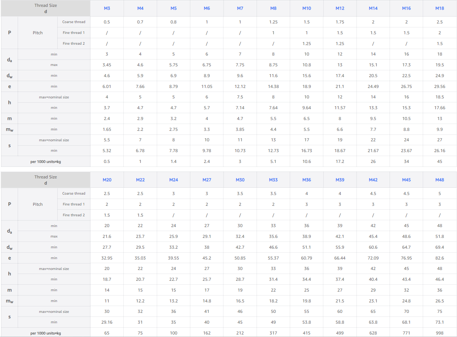Select the M18 e min value 29.56
Viewport: 457px width, 337px height.
coord(440,87)
